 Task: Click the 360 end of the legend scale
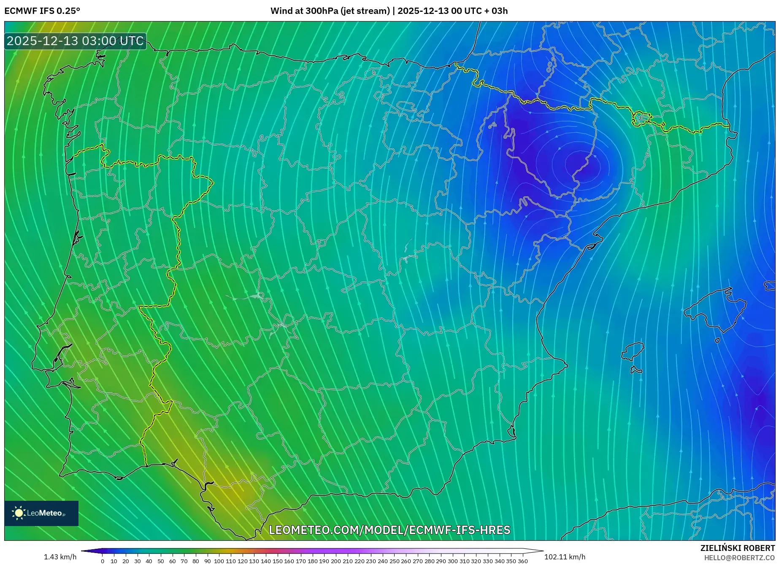(x=522, y=561)
